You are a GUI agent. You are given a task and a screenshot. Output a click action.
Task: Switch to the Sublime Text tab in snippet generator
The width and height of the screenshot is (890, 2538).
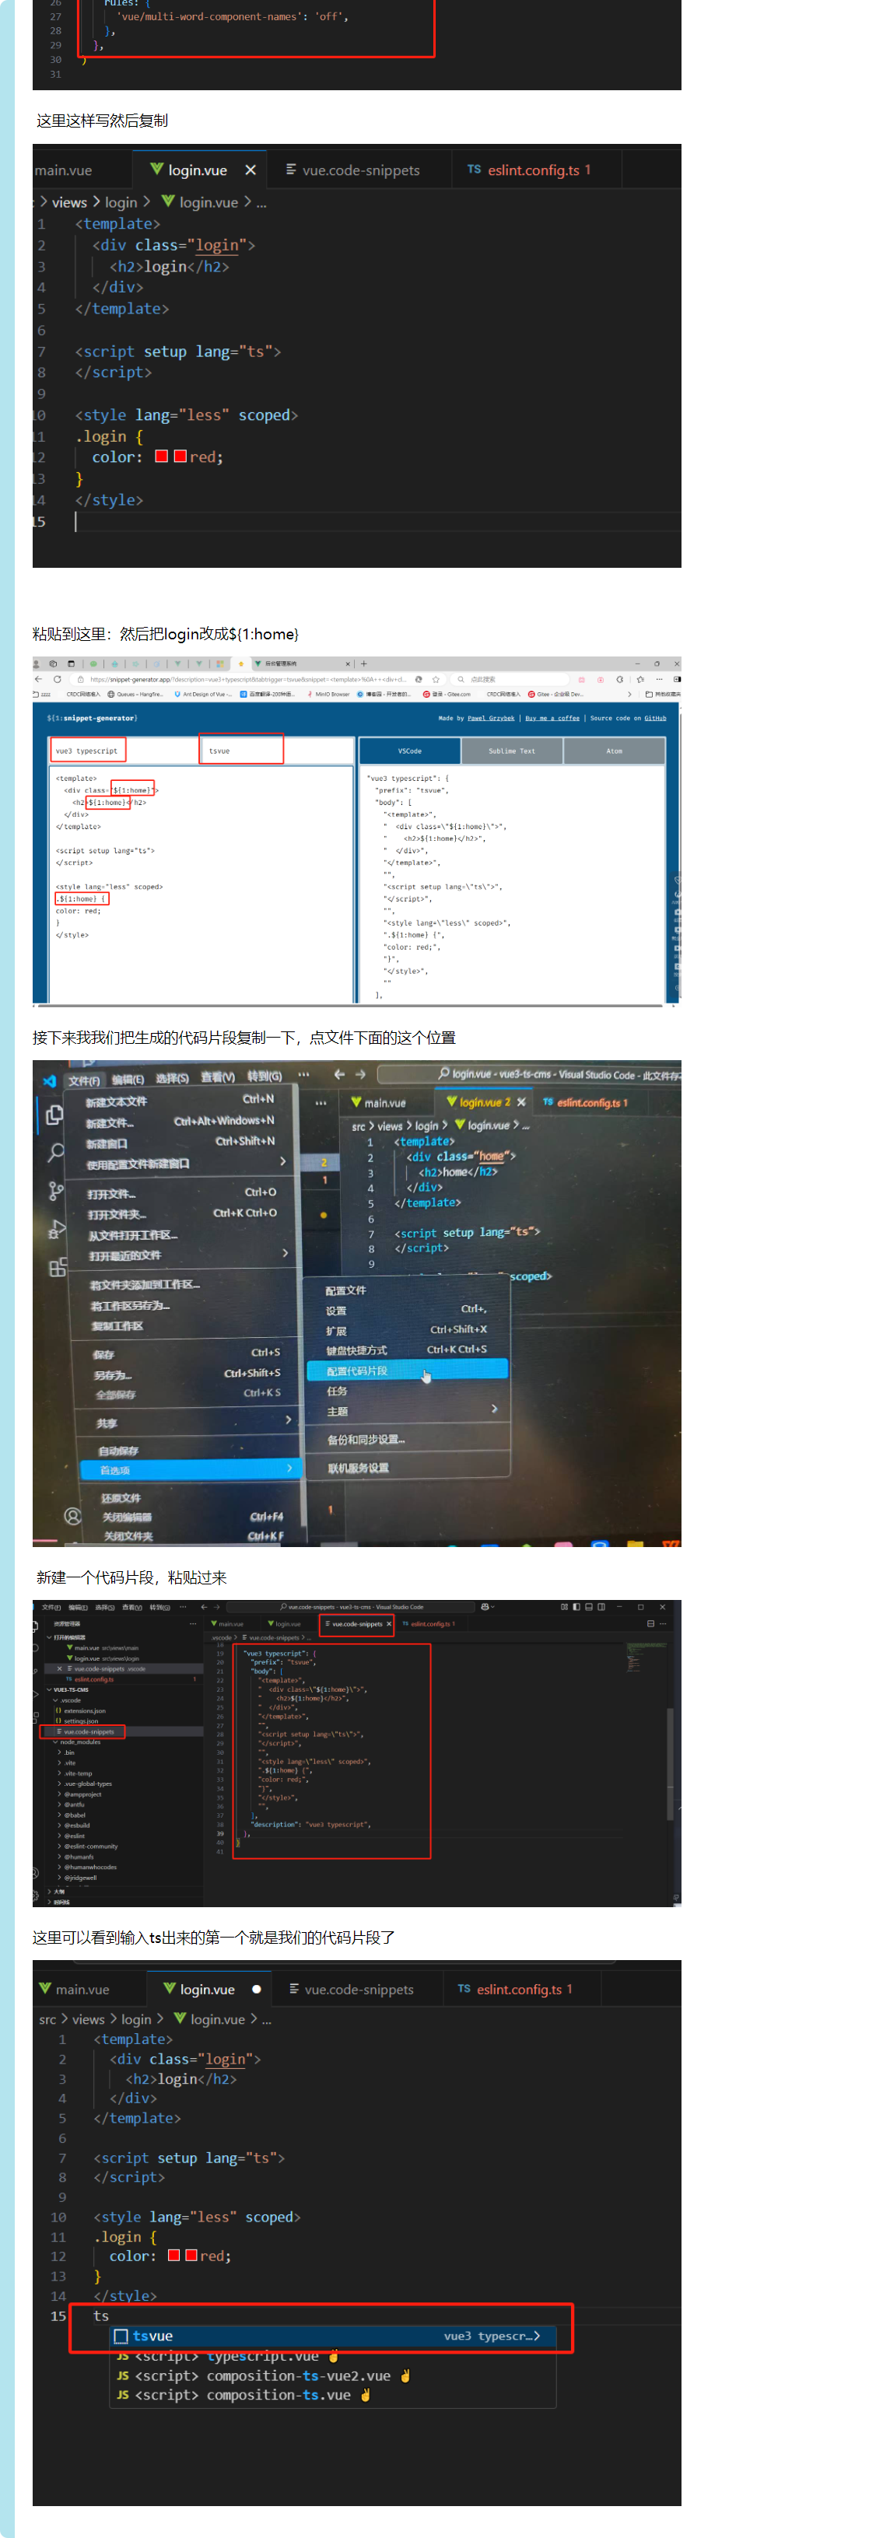pos(513,751)
